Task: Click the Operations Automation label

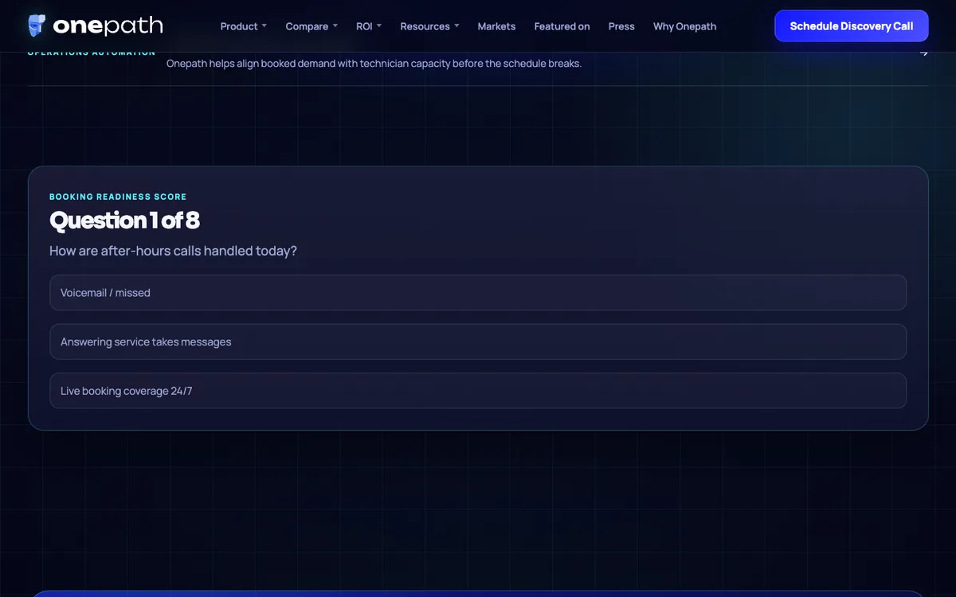Action: click(x=92, y=53)
